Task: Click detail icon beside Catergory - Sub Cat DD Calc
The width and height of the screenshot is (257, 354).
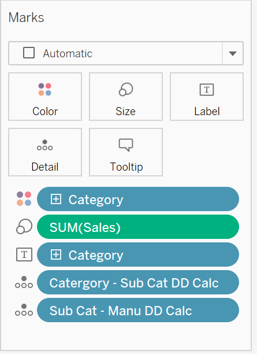Action: coord(24,282)
